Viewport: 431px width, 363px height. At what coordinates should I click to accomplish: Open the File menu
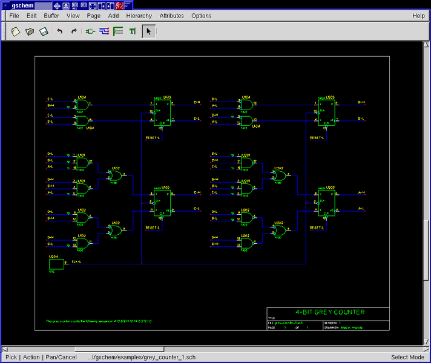[14, 16]
